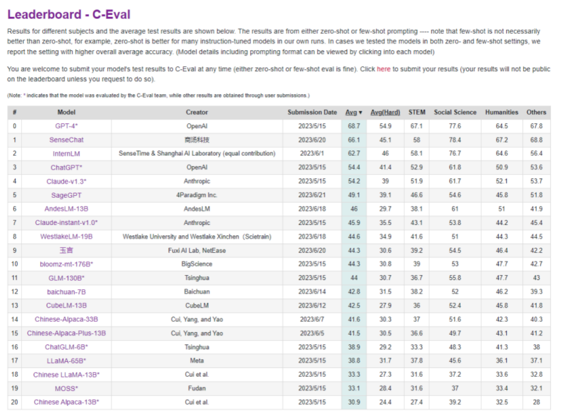Open the 玉言 model link

click(x=66, y=250)
